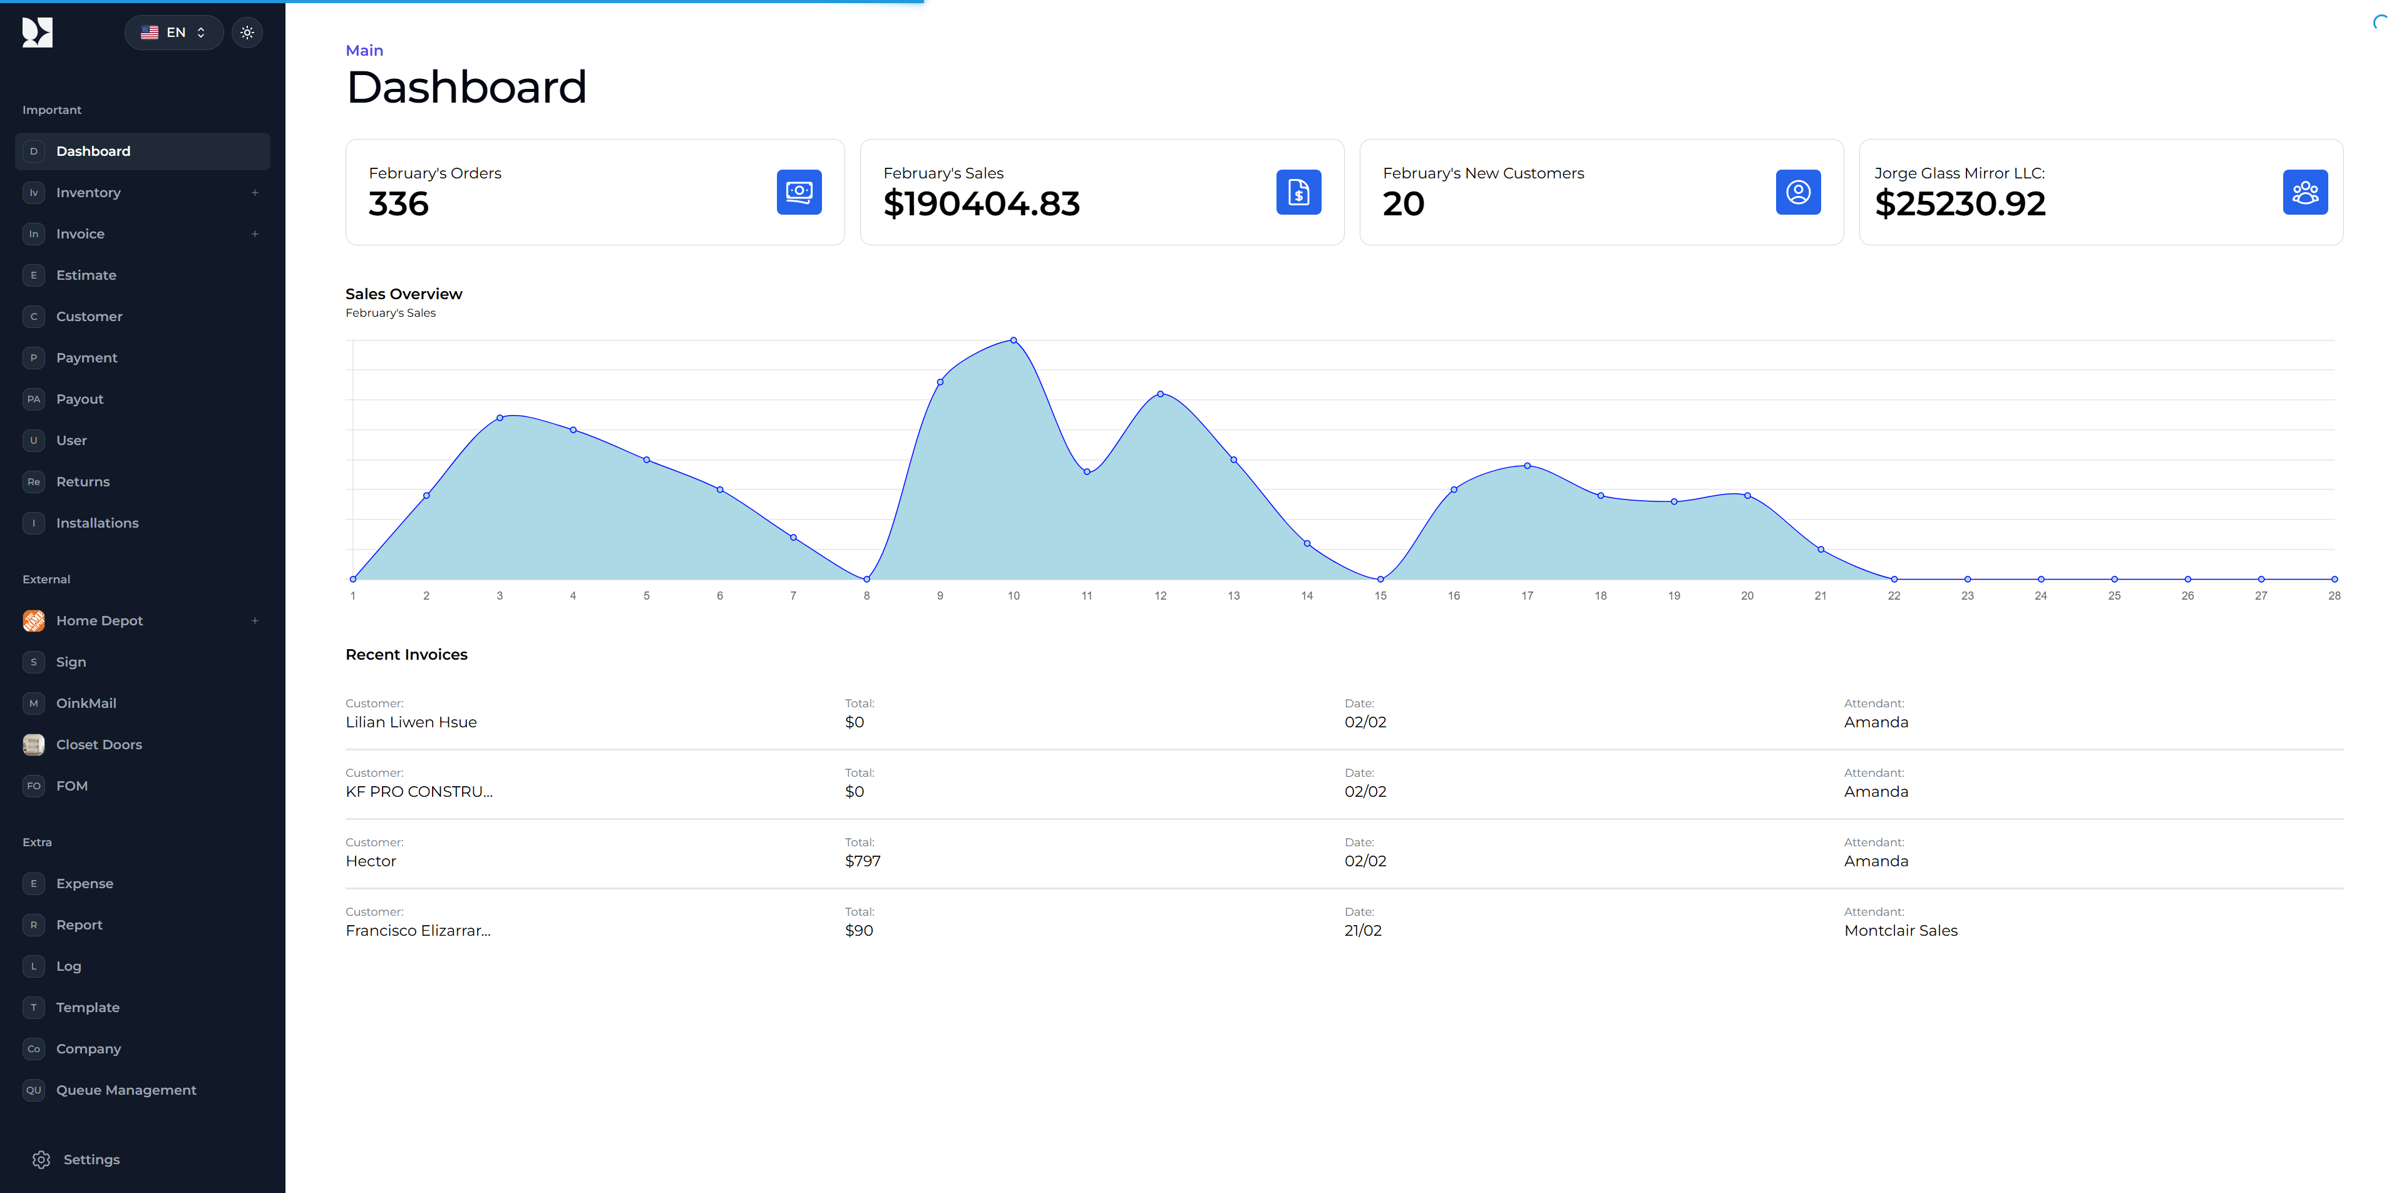
Task: Expand the Home Depot plus
Action: [255, 620]
